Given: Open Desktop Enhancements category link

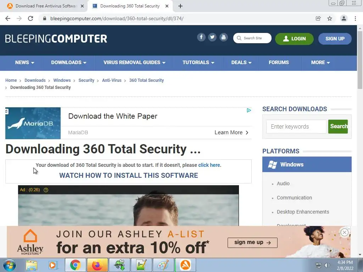Looking at the screenshot, I should coord(303,212).
